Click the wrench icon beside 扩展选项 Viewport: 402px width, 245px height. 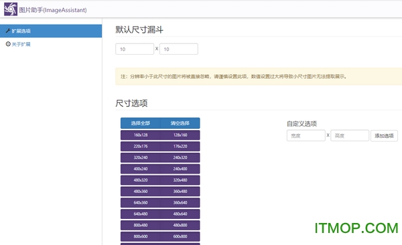pos(8,31)
